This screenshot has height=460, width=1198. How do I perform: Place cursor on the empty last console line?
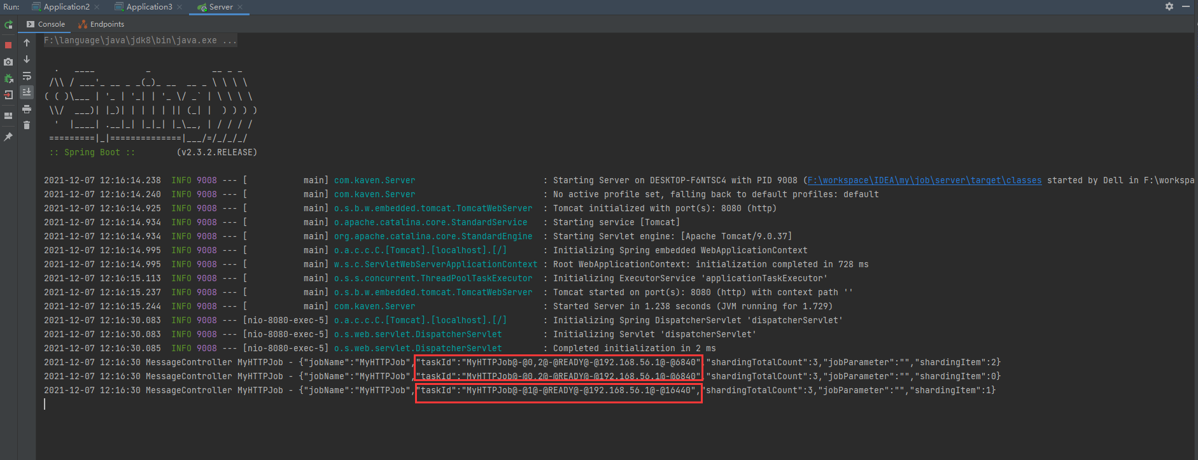[45, 404]
